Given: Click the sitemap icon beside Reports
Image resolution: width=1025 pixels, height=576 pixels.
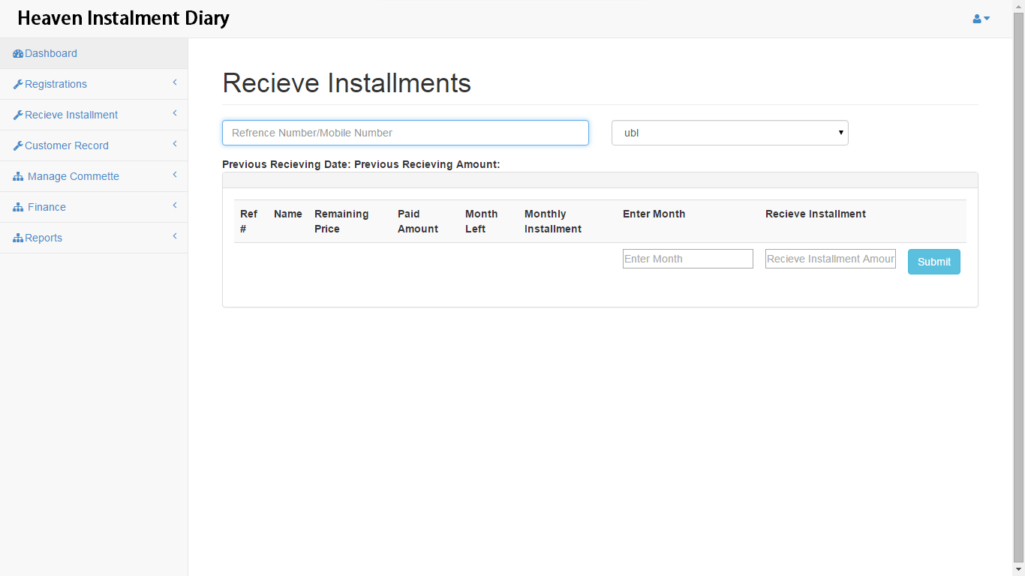Looking at the screenshot, I should point(18,238).
